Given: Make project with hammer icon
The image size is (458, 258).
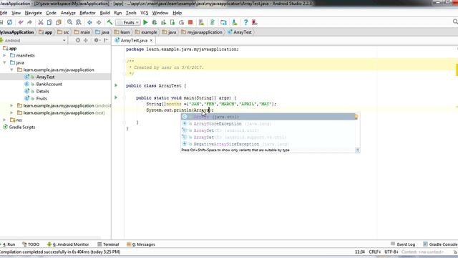Looking at the screenshot, I should coord(109,22).
